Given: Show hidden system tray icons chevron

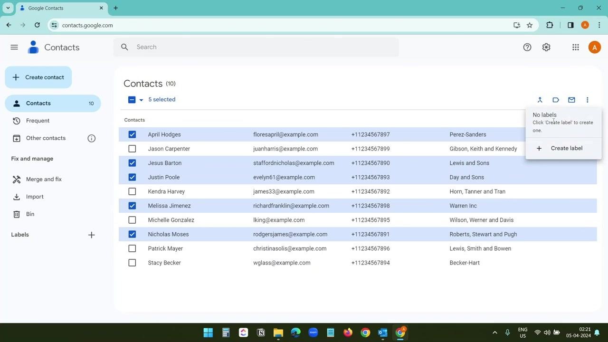Looking at the screenshot, I should click(x=494, y=332).
